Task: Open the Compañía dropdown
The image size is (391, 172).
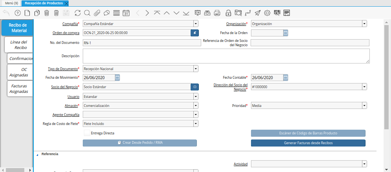Action: point(196,24)
